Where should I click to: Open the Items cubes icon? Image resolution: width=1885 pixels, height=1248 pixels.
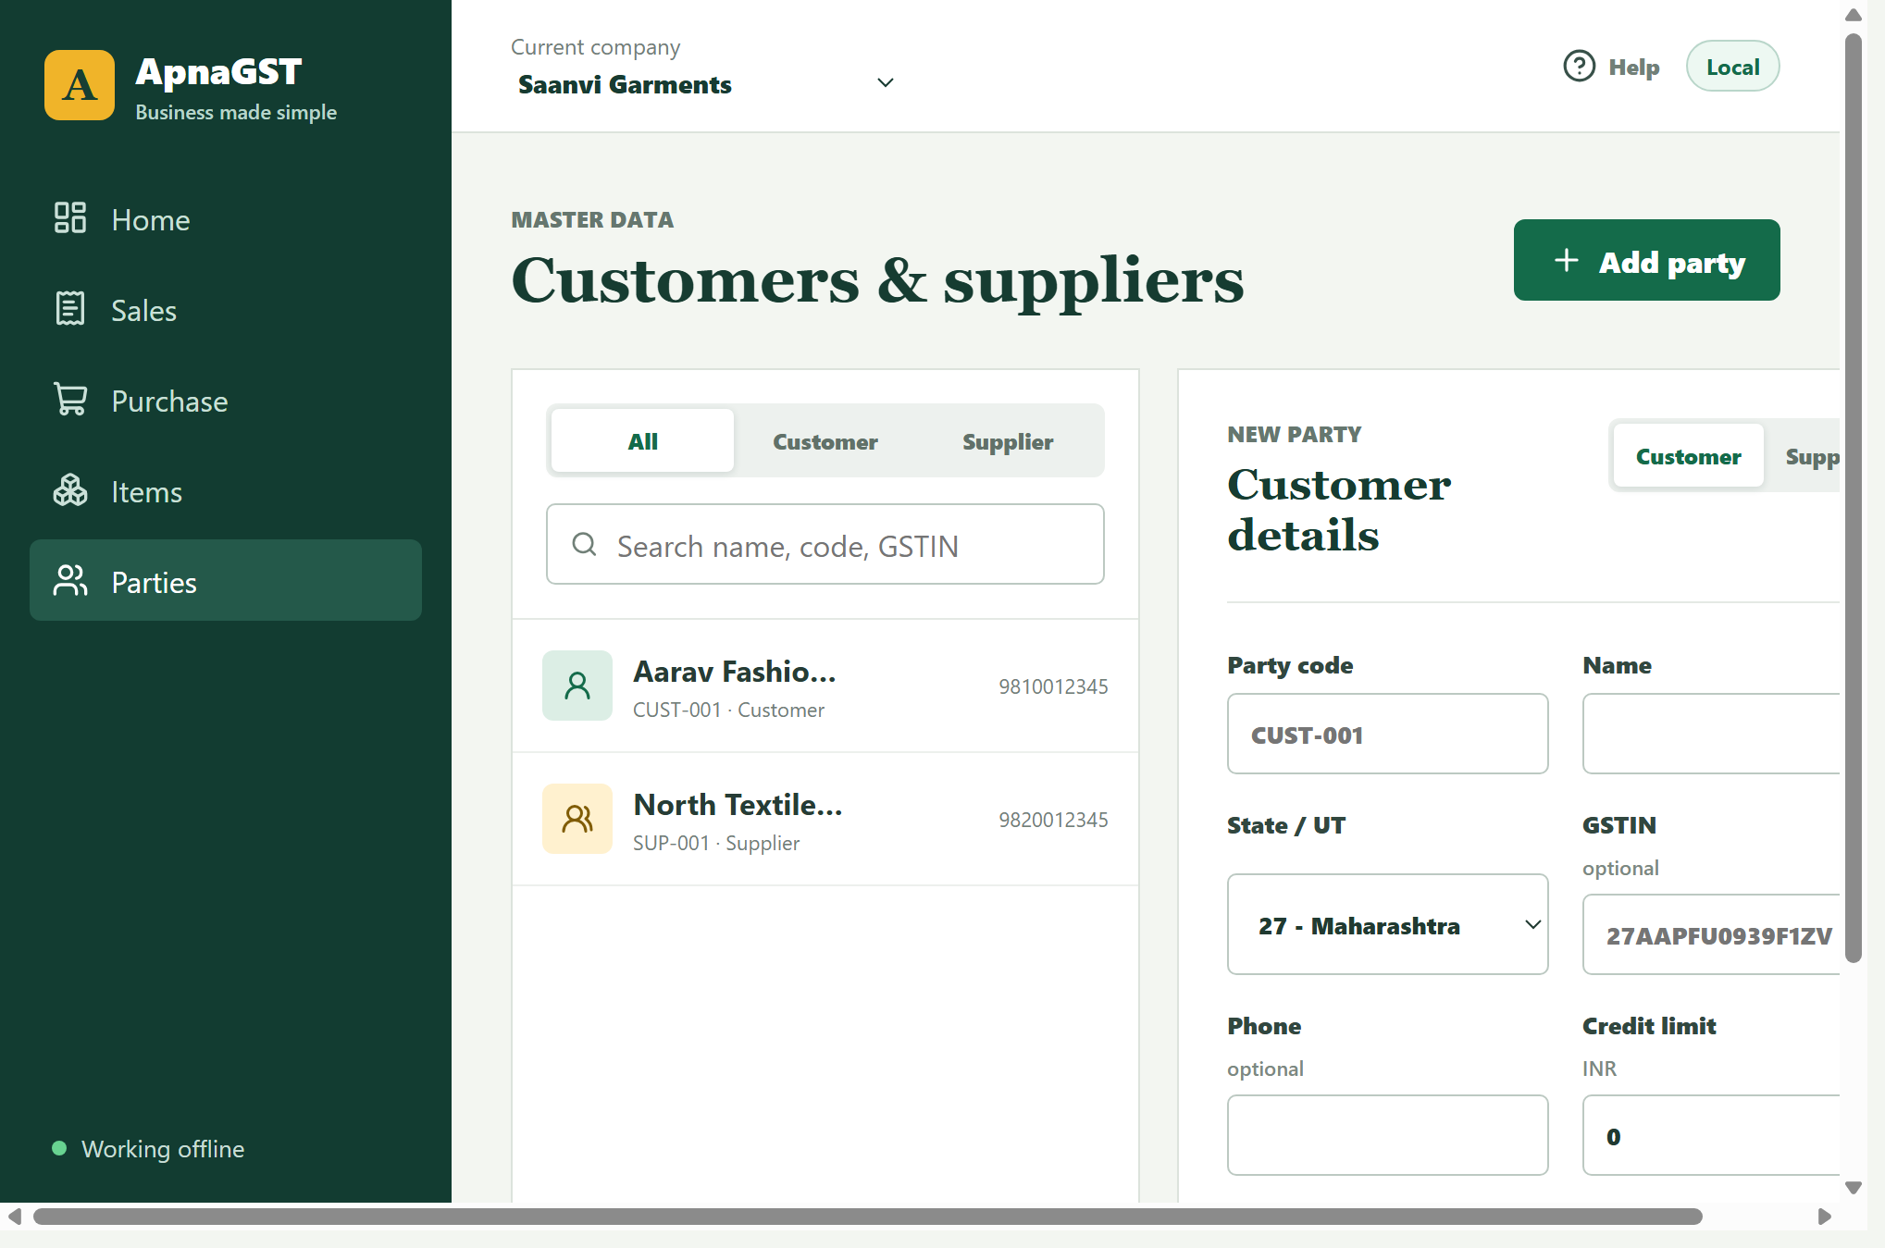tap(70, 490)
